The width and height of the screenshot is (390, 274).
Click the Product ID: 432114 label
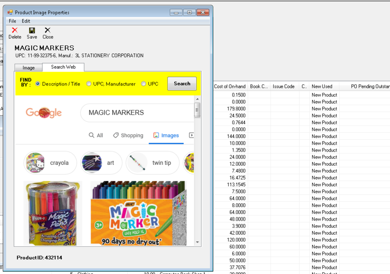pos(39,258)
